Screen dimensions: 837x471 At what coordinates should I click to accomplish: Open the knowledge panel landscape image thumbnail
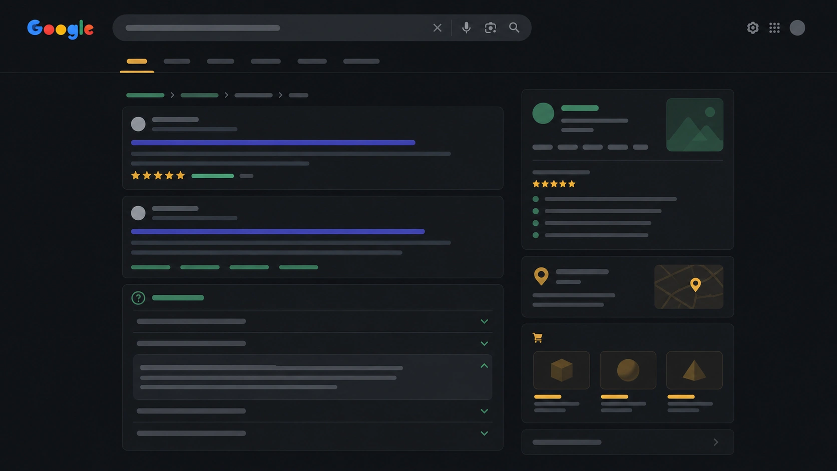pyautogui.click(x=695, y=125)
